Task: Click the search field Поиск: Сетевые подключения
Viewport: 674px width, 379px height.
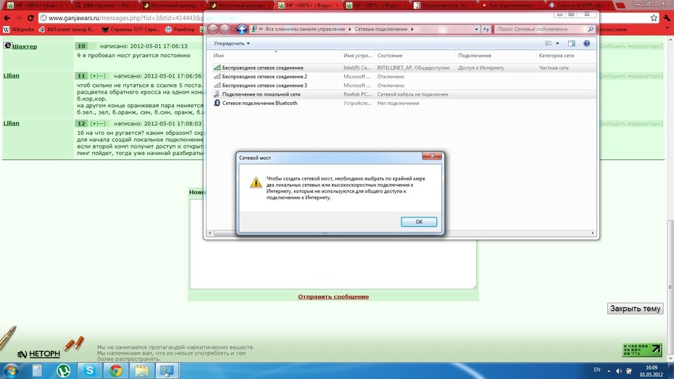Action: pyautogui.click(x=541, y=29)
